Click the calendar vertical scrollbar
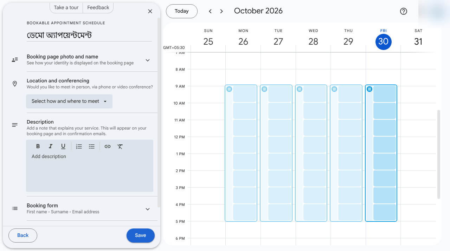Screen dimensions: 450x251 pos(438,154)
